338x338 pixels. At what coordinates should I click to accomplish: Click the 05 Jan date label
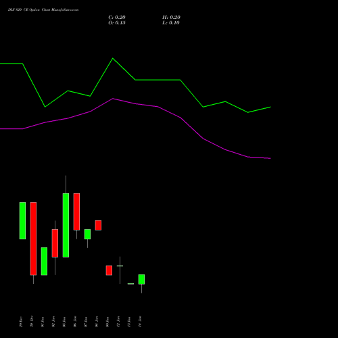(x=64, y=322)
